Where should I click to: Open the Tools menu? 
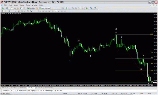28,5
